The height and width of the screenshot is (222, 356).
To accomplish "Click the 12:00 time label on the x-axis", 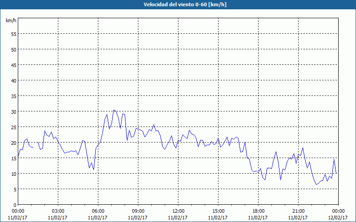I will click(x=178, y=211).
